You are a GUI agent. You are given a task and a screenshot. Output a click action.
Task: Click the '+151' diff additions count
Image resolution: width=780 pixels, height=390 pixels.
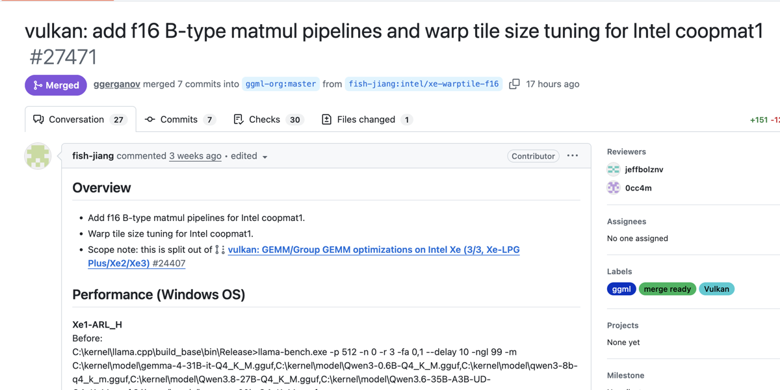(x=759, y=120)
